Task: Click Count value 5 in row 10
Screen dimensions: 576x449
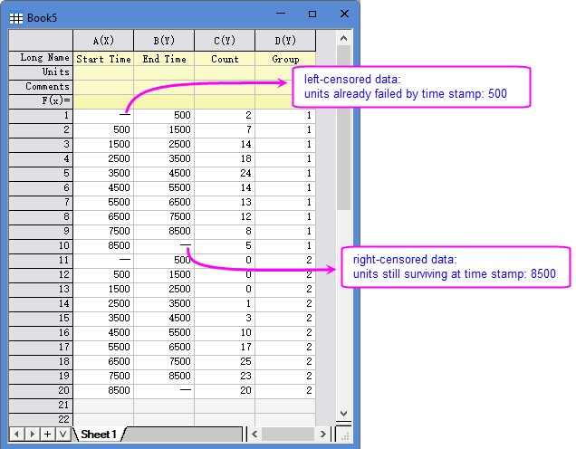Action: click(x=225, y=245)
